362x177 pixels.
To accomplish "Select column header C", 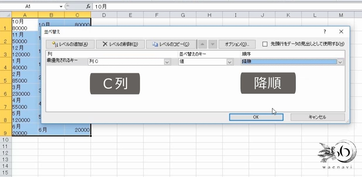I will pos(77,14).
